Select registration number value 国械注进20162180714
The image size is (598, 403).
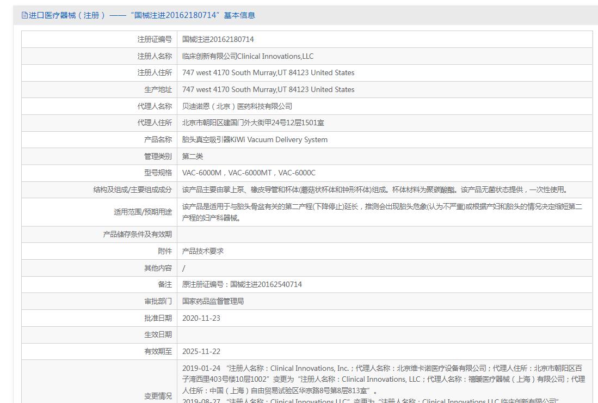click(x=218, y=39)
